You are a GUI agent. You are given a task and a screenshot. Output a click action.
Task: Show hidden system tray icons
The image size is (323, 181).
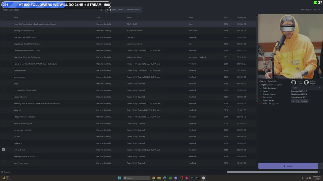point(299,178)
